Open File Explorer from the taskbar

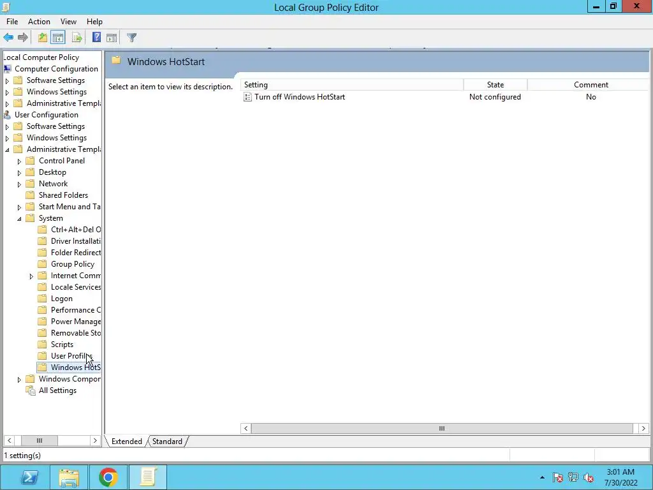69,477
